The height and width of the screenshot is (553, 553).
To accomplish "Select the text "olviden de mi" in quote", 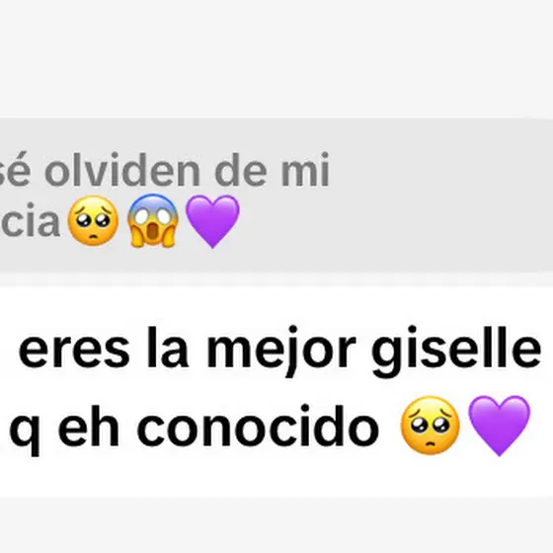I will click(187, 170).
